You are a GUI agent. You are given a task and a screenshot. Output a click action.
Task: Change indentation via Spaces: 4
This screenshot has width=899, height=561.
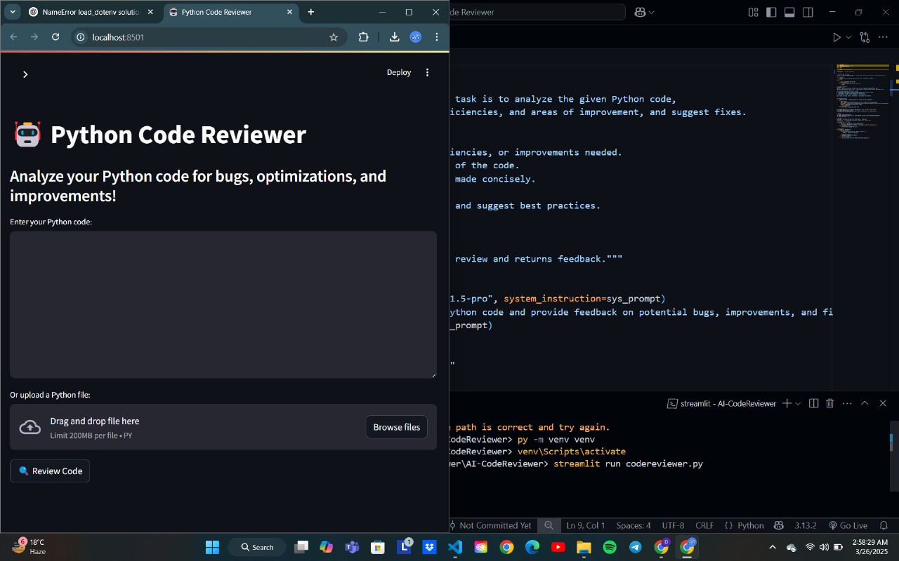[x=634, y=525]
